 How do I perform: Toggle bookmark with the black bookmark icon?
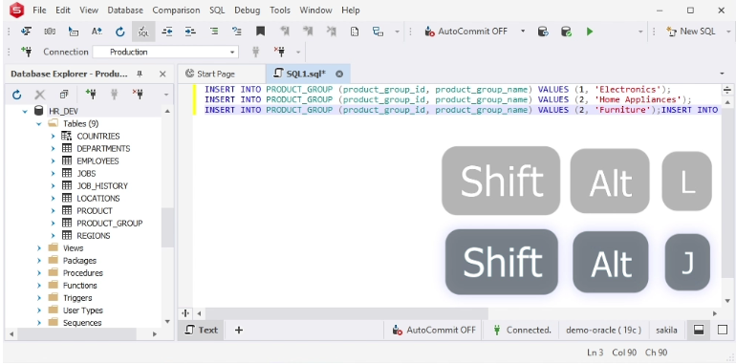pos(261,32)
